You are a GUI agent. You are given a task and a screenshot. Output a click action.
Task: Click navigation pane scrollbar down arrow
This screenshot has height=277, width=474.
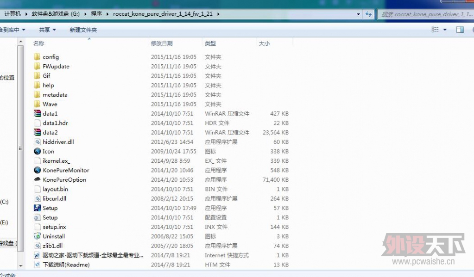[x=20, y=266]
